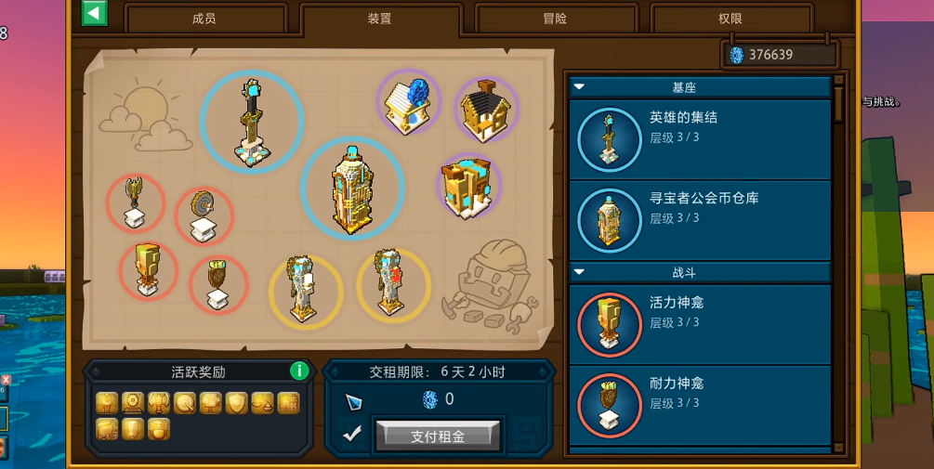Click the white house with blue gear
Viewport: 934px width, 469px height.
tap(409, 101)
